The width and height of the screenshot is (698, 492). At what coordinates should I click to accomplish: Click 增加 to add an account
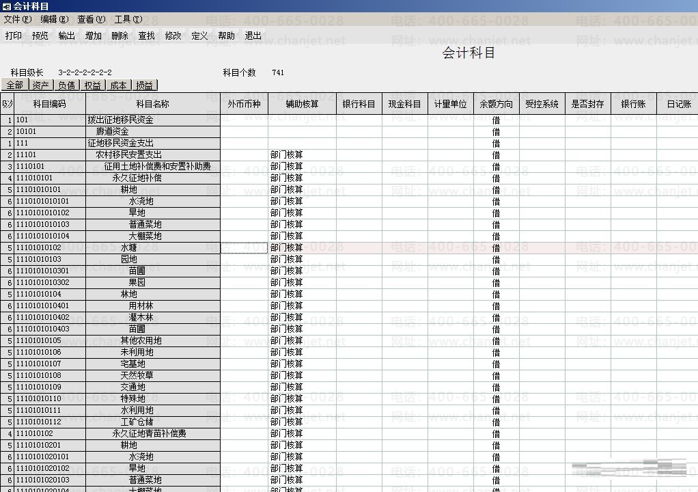(x=94, y=36)
